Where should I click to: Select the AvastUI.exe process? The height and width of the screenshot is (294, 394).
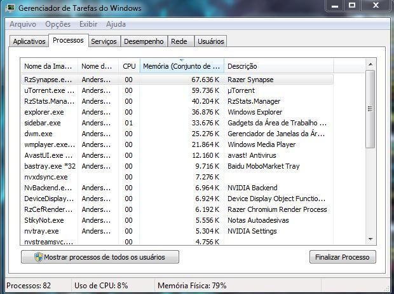point(177,155)
